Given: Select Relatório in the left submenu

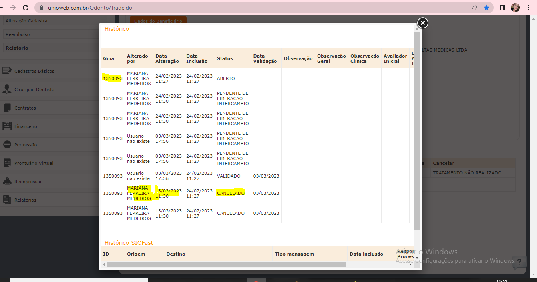Looking at the screenshot, I should tap(17, 48).
